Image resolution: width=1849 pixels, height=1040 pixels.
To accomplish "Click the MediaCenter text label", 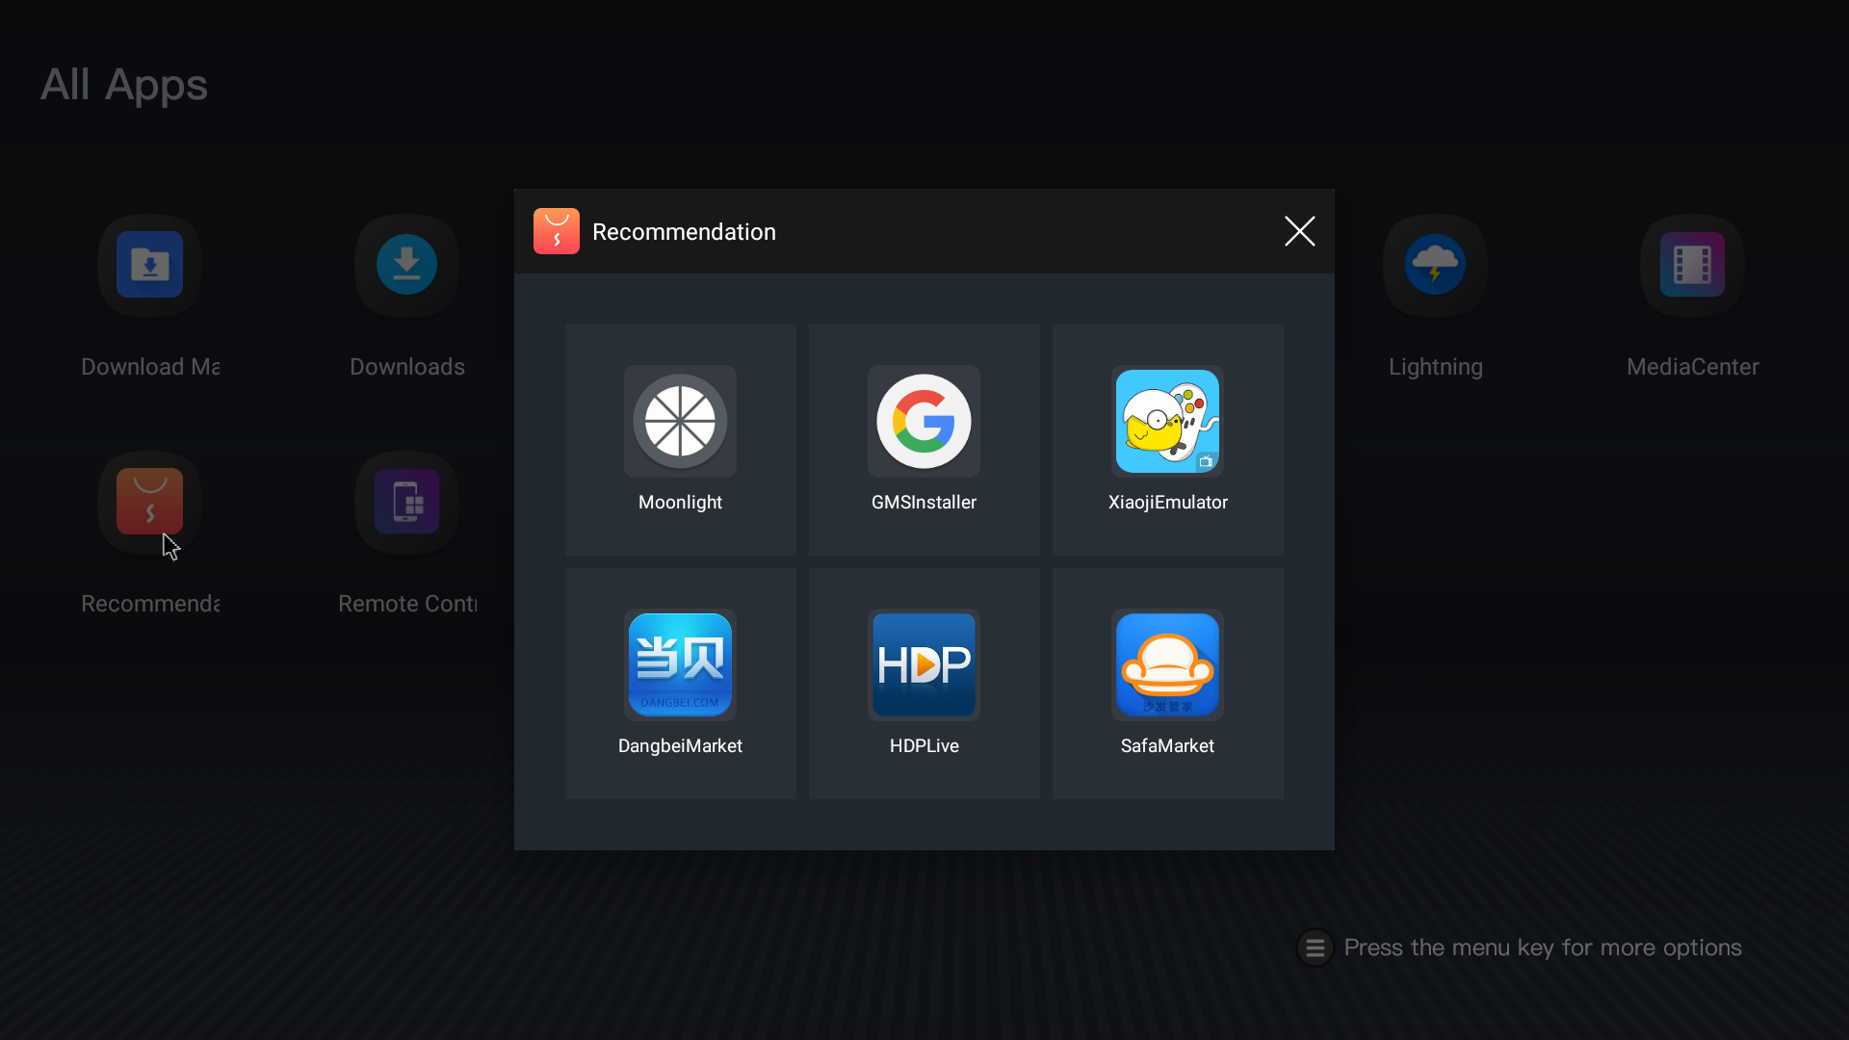I will tap(1692, 367).
